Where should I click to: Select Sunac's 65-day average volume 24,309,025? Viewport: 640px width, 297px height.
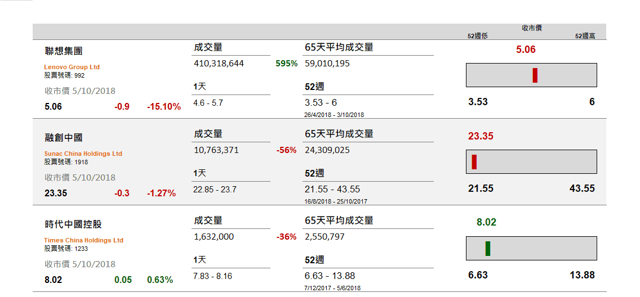click(x=327, y=150)
